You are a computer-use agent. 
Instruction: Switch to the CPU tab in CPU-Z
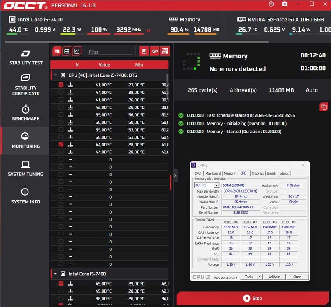(198, 173)
